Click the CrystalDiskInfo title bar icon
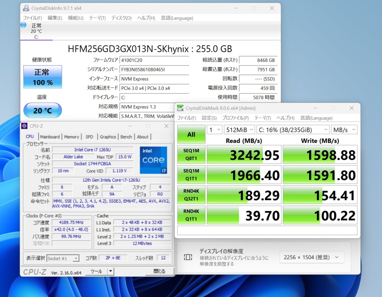The height and width of the screenshot is (297, 382). [x=26, y=8]
